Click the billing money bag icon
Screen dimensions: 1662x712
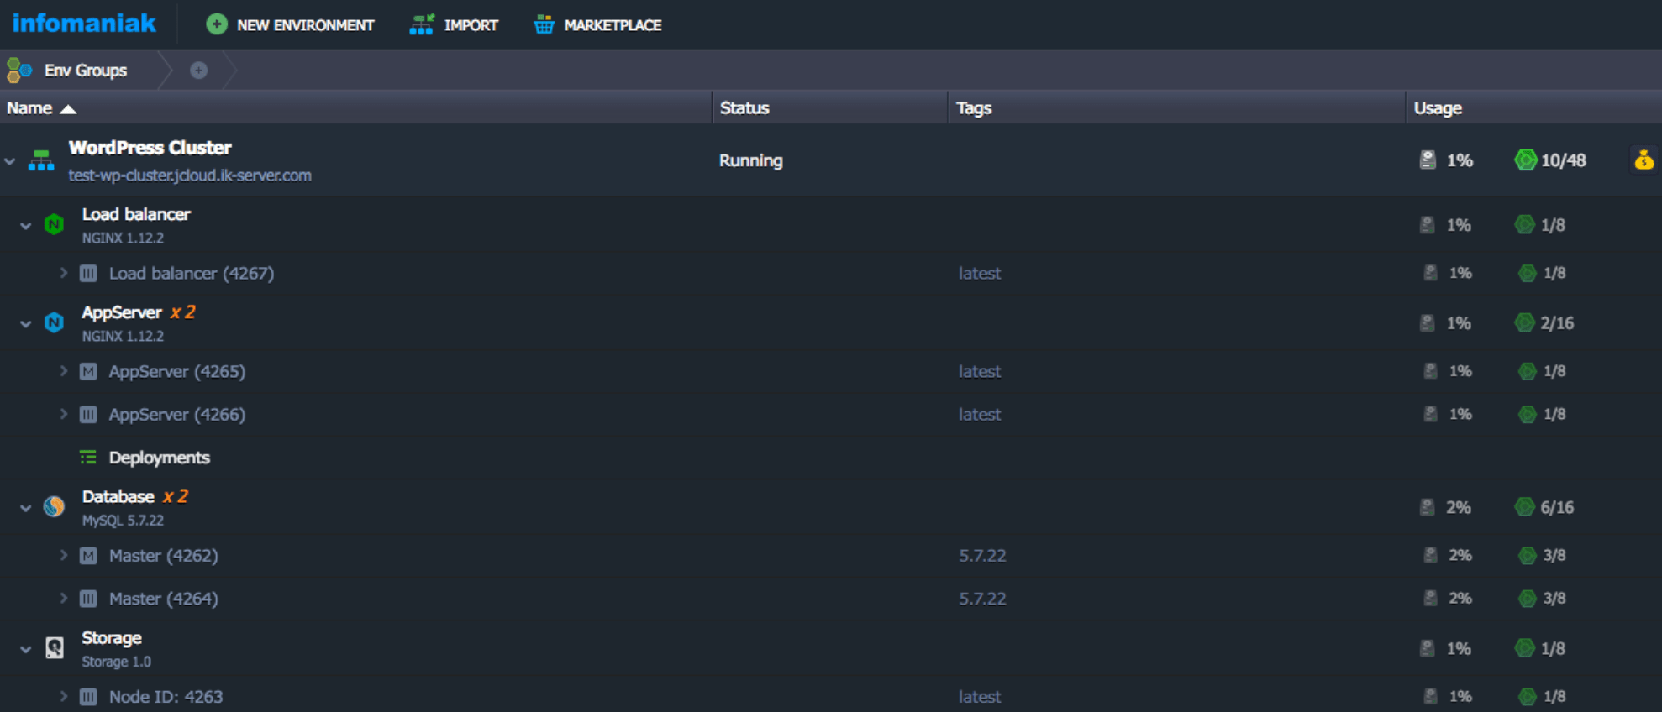point(1644,160)
